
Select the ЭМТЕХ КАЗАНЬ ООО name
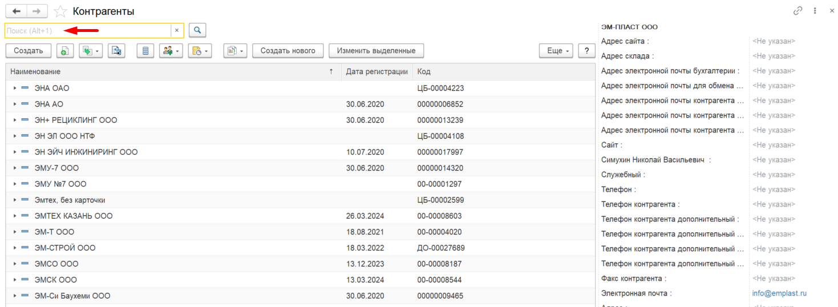pyautogui.click(x=74, y=216)
